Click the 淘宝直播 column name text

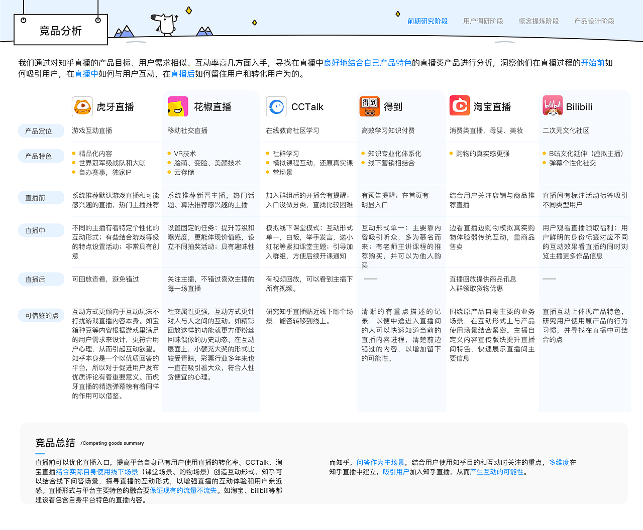click(x=492, y=107)
